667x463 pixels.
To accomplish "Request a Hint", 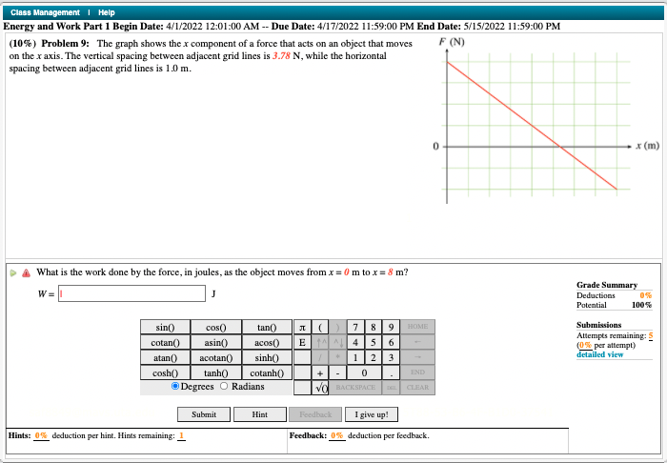I will click(260, 414).
